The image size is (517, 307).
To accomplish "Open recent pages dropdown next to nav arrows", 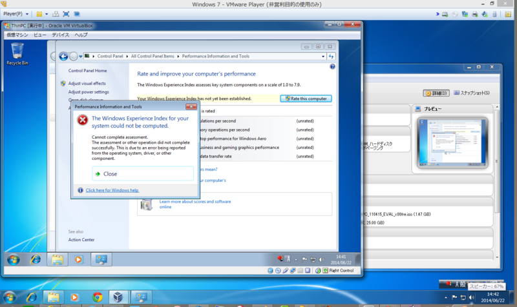I will tap(80, 57).
